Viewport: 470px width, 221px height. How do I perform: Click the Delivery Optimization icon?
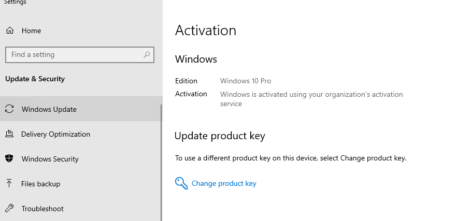[x=9, y=134]
